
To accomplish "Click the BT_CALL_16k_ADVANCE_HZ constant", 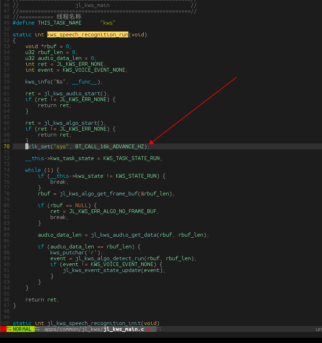I will click(x=110, y=147).
